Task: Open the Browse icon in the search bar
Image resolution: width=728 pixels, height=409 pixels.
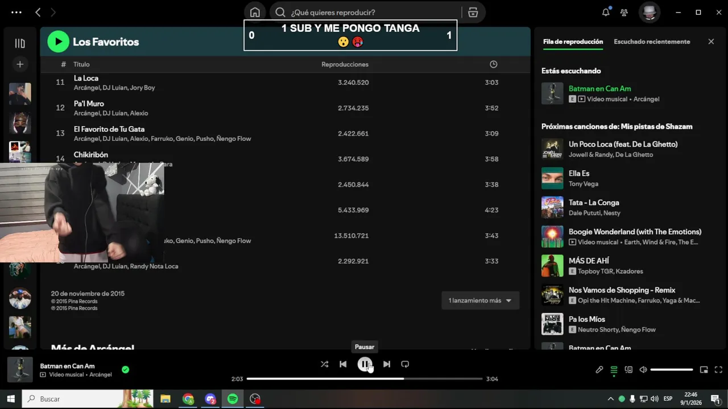Action: coord(473,12)
